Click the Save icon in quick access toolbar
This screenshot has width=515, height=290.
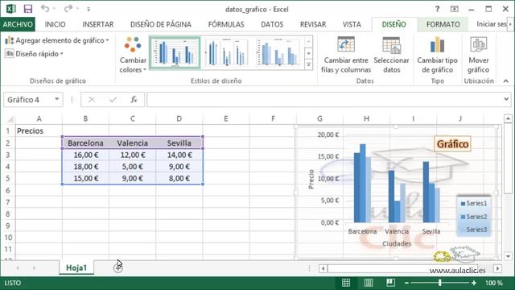28,9
